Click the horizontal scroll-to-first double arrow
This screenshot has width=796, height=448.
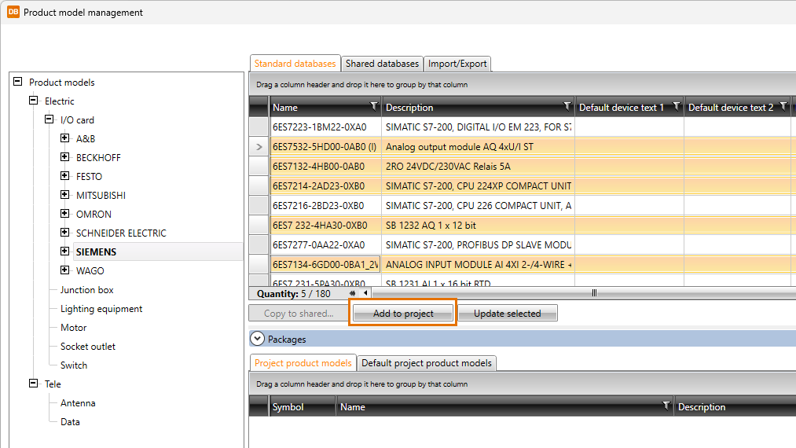pyautogui.click(x=353, y=293)
